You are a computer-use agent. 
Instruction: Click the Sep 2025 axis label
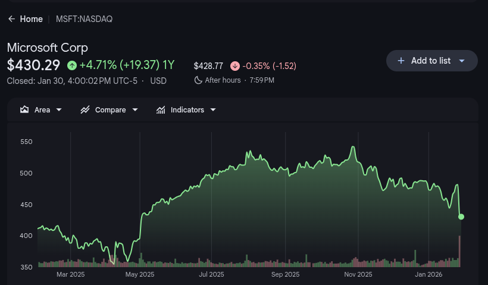286,274
